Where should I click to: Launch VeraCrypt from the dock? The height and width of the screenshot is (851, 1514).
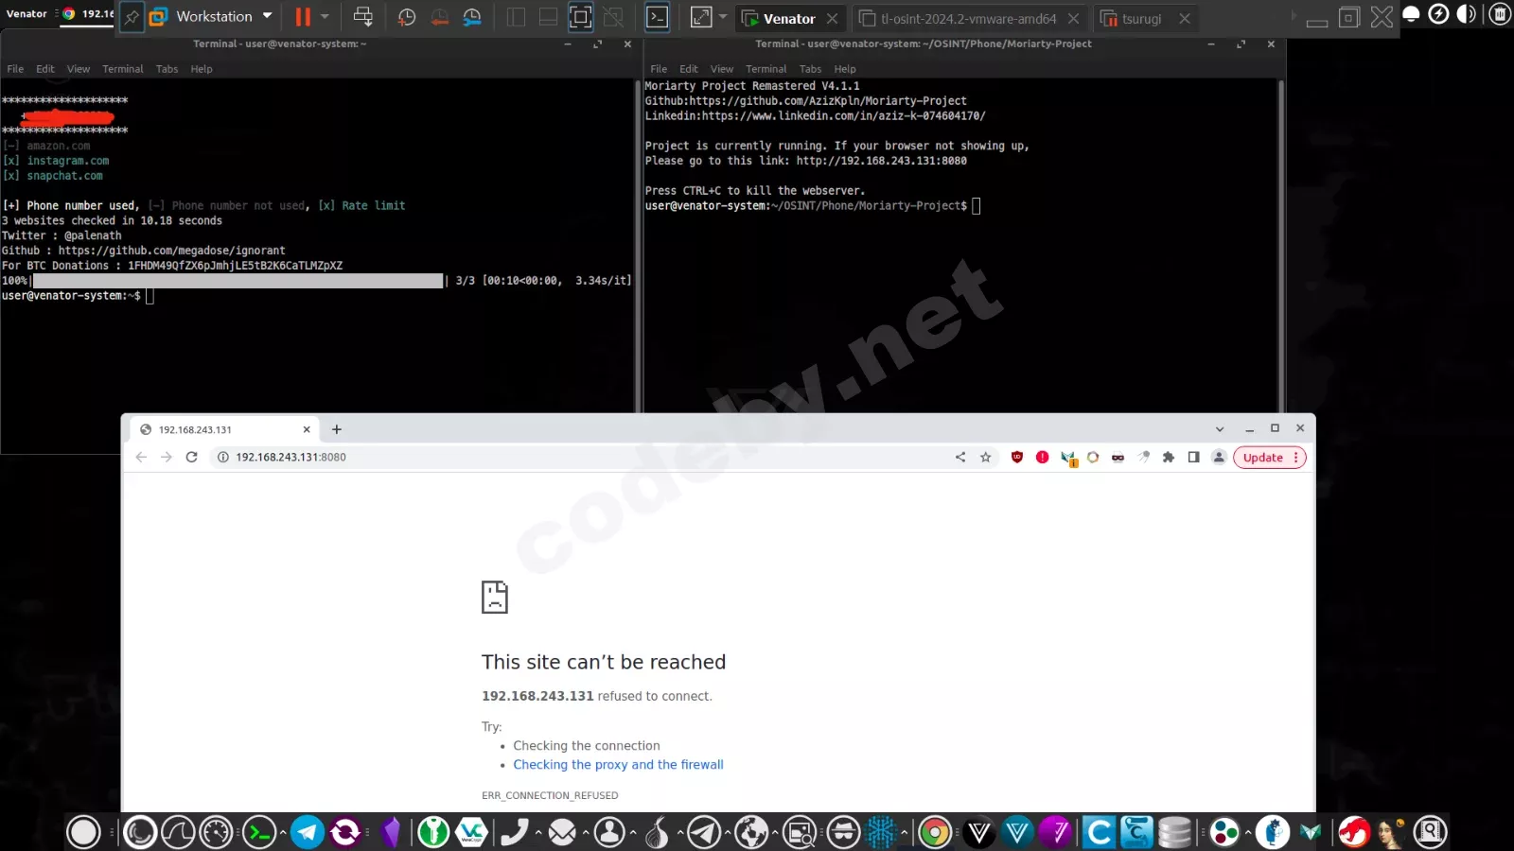click(x=471, y=832)
